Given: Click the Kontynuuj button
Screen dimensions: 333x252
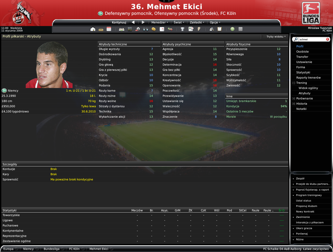Looking at the screenshot, I should click(x=119, y=22).
